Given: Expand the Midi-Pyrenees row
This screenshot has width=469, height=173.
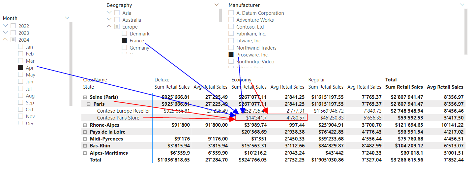Looking at the screenshot, I should pyautogui.click(x=85, y=139).
